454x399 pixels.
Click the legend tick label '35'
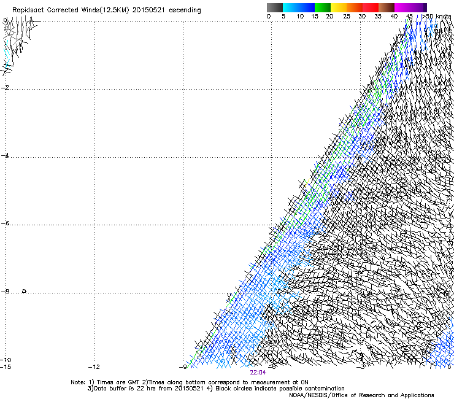pyautogui.click(x=378, y=17)
